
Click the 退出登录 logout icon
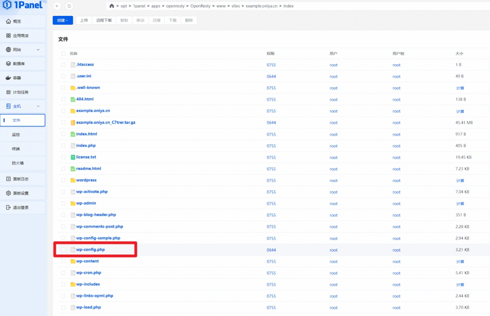pyautogui.click(x=8, y=207)
